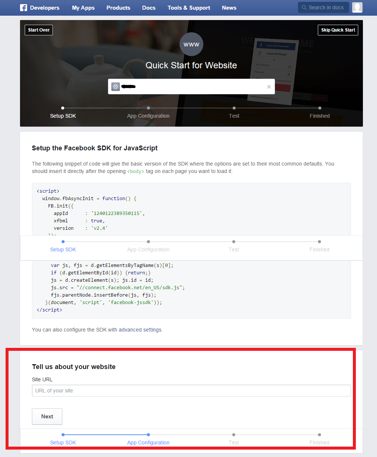Click the 'window.fbAsyncInit' code line
The image size is (377, 457).
point(89,199)
